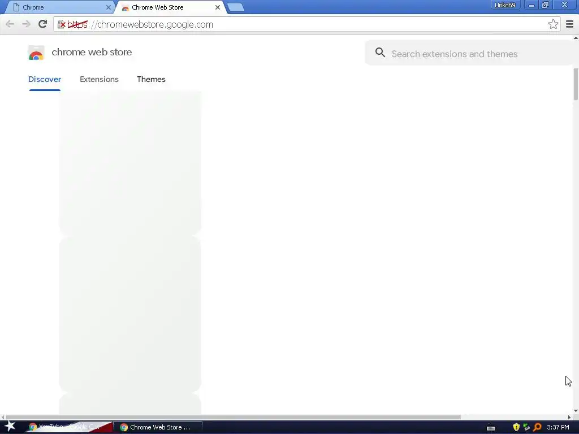Click the browser forward arrow
The height and width of the screenshot is (434, 579).
[26, 24]
